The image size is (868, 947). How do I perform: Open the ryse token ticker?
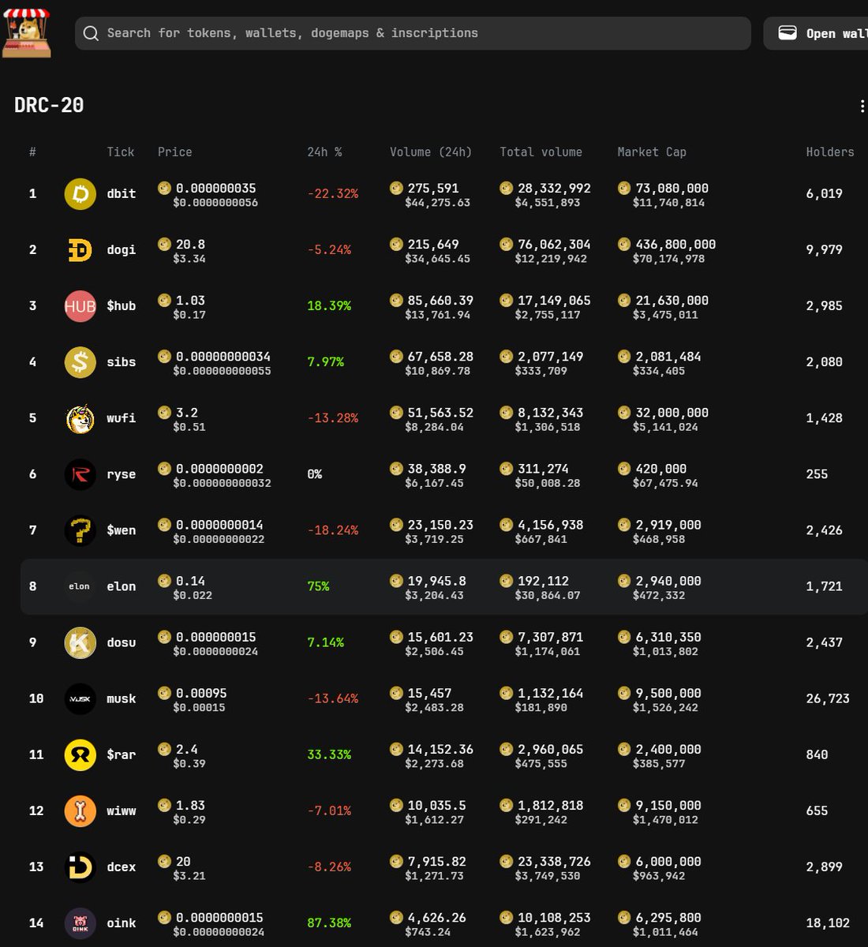pos(122,474)
